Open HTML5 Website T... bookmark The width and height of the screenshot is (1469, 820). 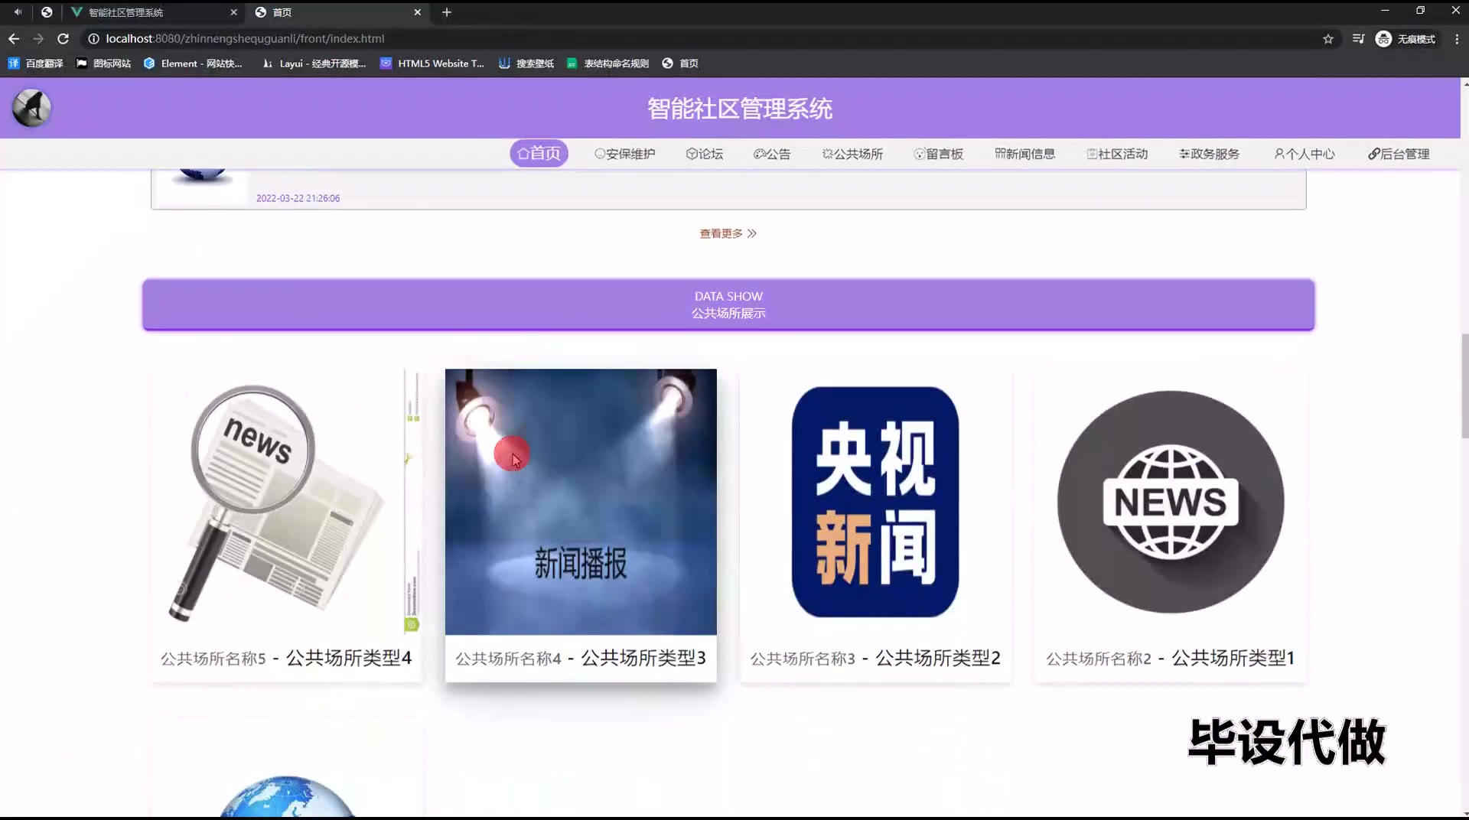point(432,63)
